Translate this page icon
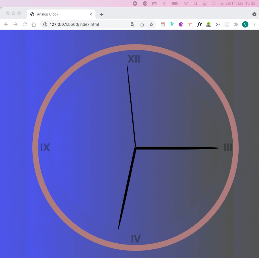The image size is (259, 258). pos(133,24)
